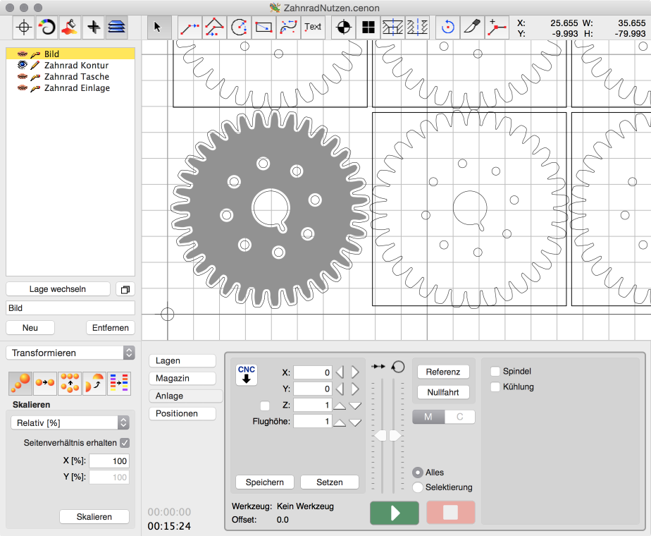
Task: Choose the Text tool in toolbar
Action: pos(313,28)
